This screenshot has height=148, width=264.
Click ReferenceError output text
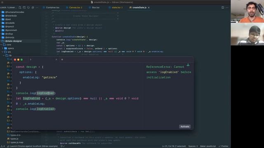169,72
